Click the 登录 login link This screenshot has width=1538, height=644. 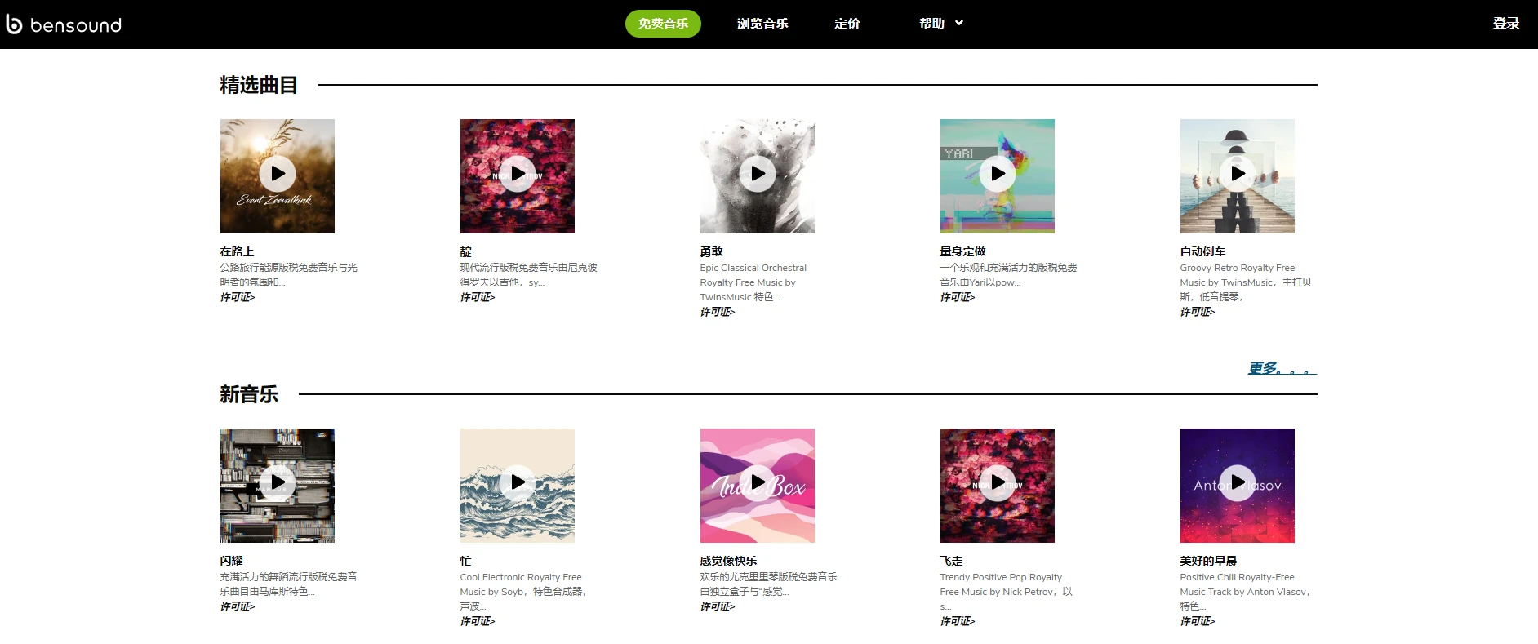click(1506, 24)
